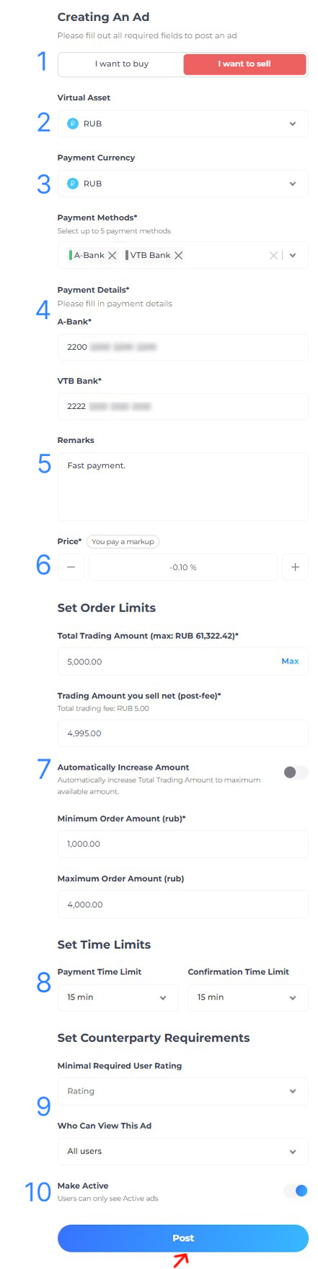Open the 'Who Can View This Ad' dropdown
The width and height of the screenshot is (318, 1269).
click(183, 1151)
